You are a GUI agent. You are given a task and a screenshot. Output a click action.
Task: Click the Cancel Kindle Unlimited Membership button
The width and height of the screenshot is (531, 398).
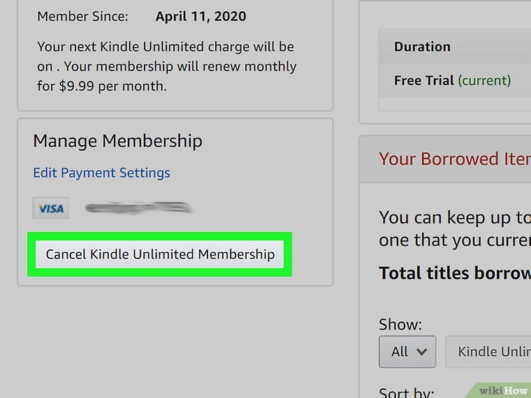tap(160, 254)
